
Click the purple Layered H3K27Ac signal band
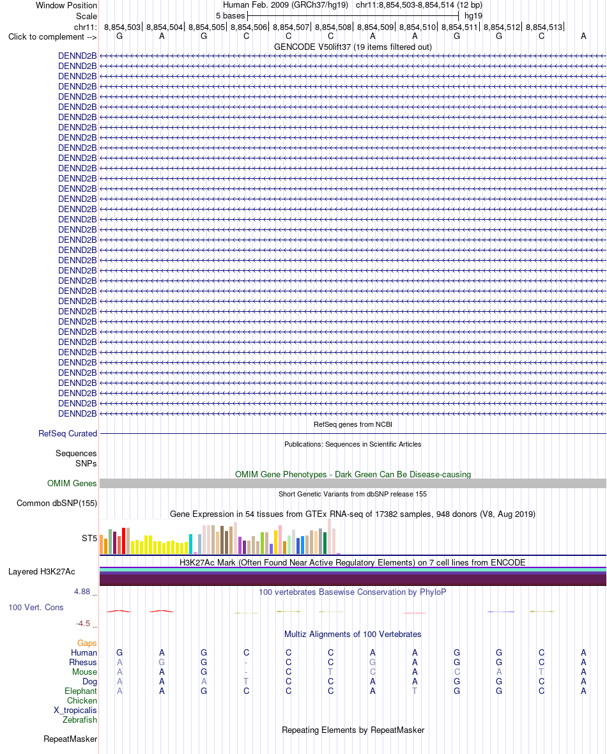[353, 576]
